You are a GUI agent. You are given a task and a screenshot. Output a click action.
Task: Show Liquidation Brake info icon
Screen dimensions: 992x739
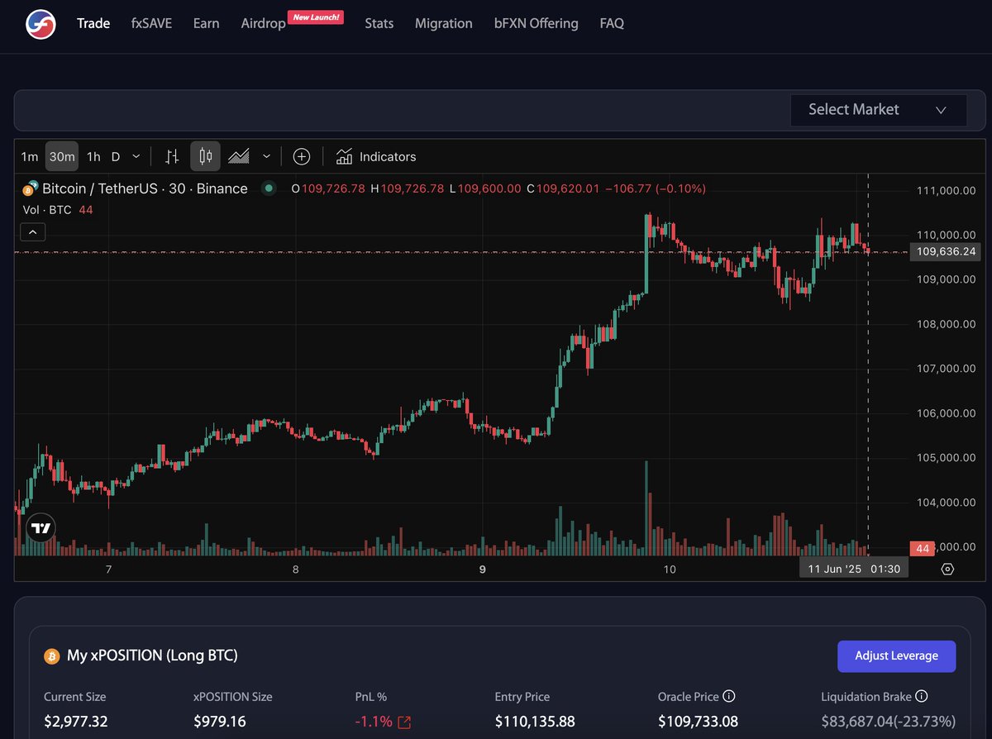(922, 697)
